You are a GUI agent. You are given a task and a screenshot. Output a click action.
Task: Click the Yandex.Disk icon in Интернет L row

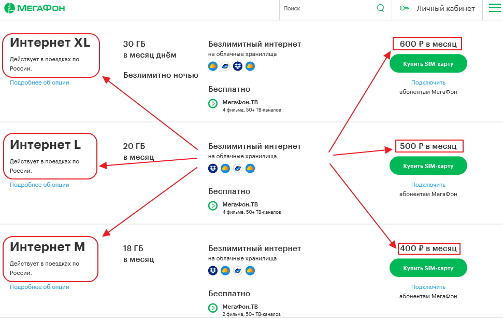238,168
